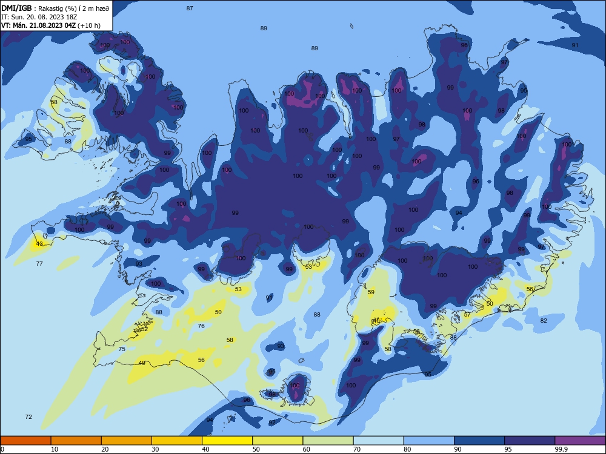Click the legend label '99.9'
Image resolution: width=606 pixels, height=454 pixels.
click(561, 449)
